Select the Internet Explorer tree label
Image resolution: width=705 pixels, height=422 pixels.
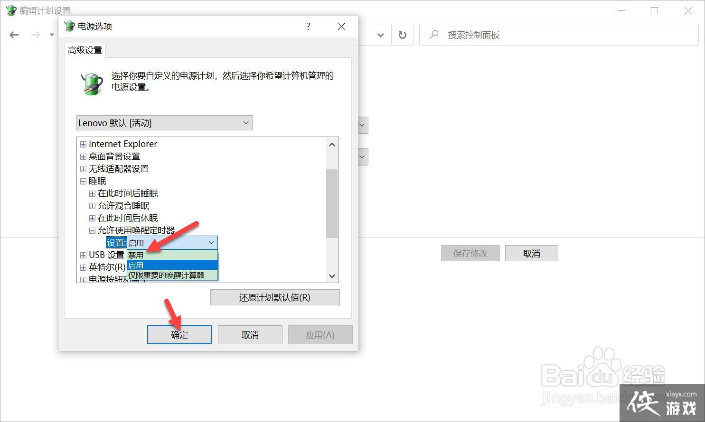pyautogui.click(x=123, y=144)
